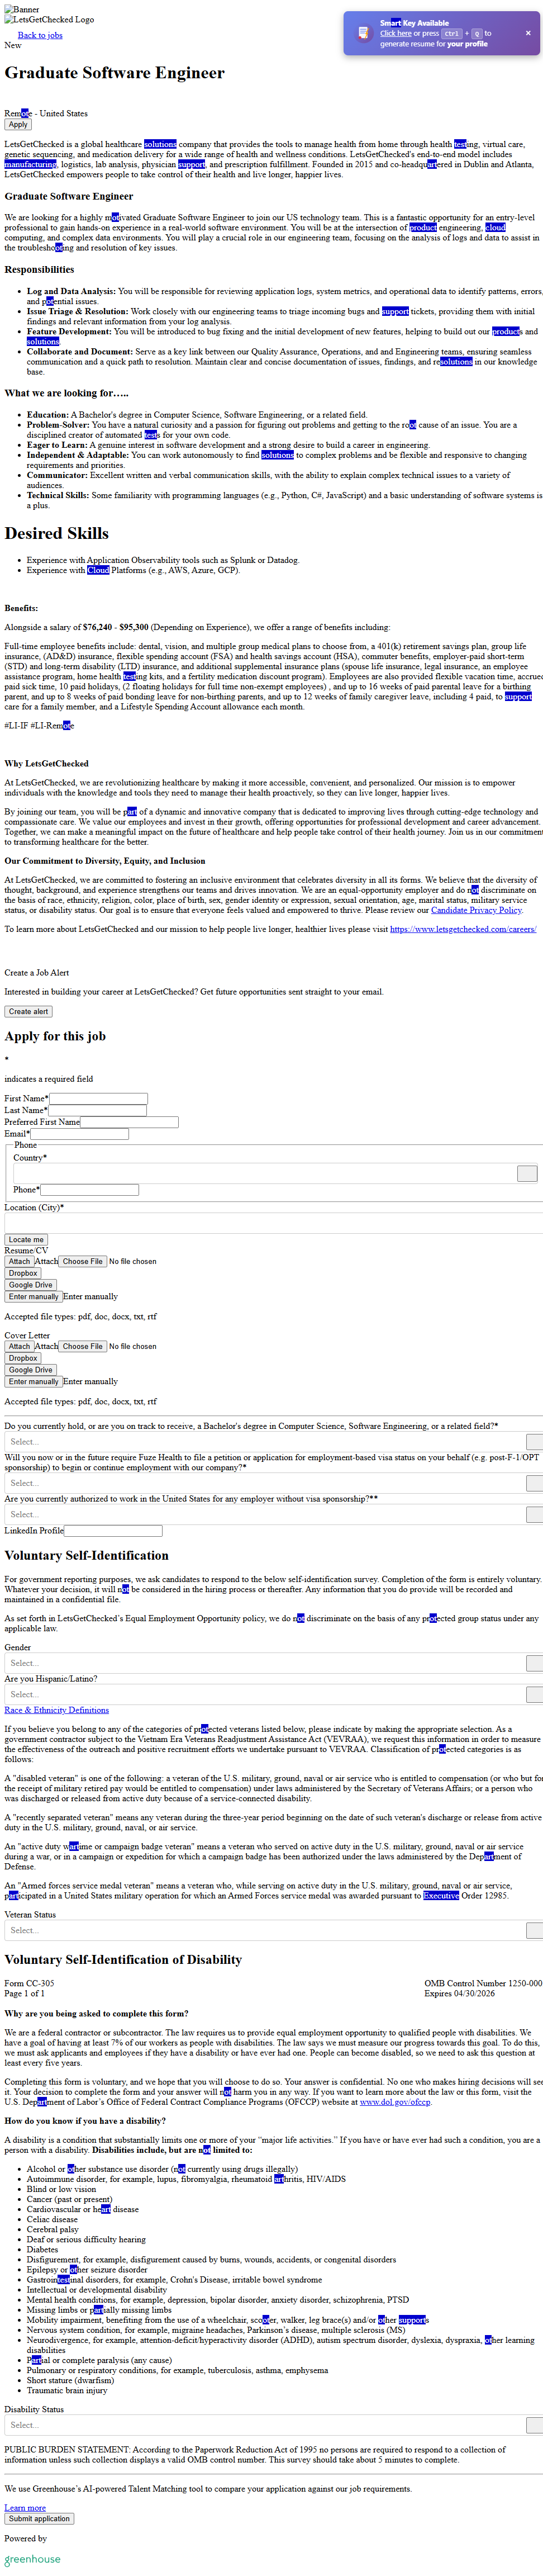Choose Google Drive for Cover Letter
Image resolution: width=543 pixels, height=2576 pixels.
point(30,1370)
